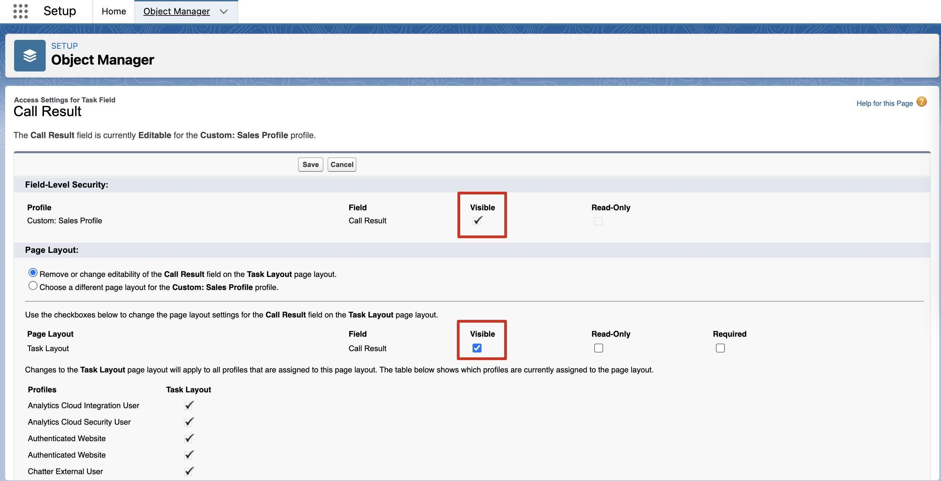Enable Read-Only for Task Layout
This screenshot has height=481, width=941.
[598, 348]
